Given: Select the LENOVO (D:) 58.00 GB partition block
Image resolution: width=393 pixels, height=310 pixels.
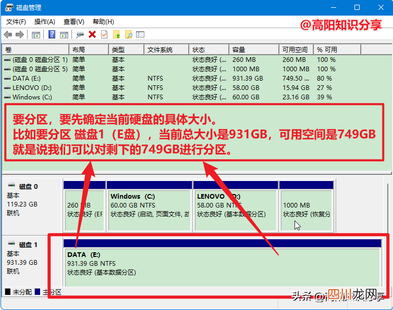Looking at the screenshot, I should tap(236, 206).
